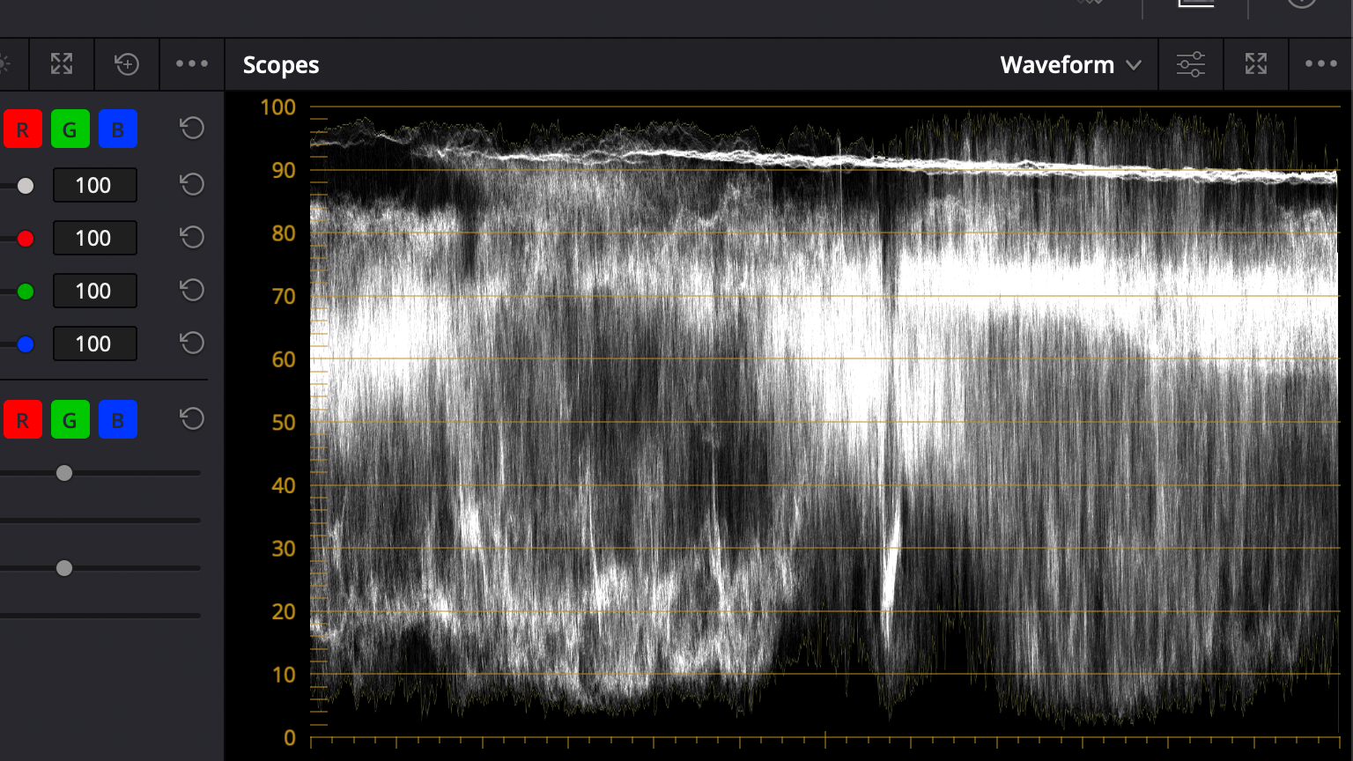Click the Scopes panel title
This screenshot has width=1353, height=761.
(281, 65)
